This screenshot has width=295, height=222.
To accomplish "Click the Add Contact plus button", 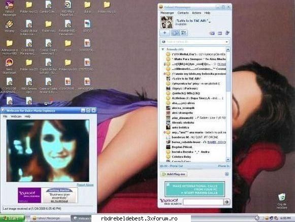I will [x=165, y=33].
